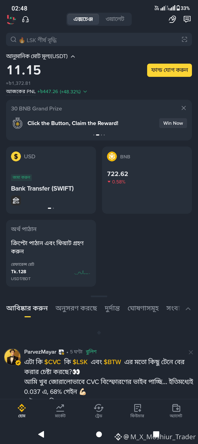
Task: Open the chat messages icon
Action: tap(187, 19)
